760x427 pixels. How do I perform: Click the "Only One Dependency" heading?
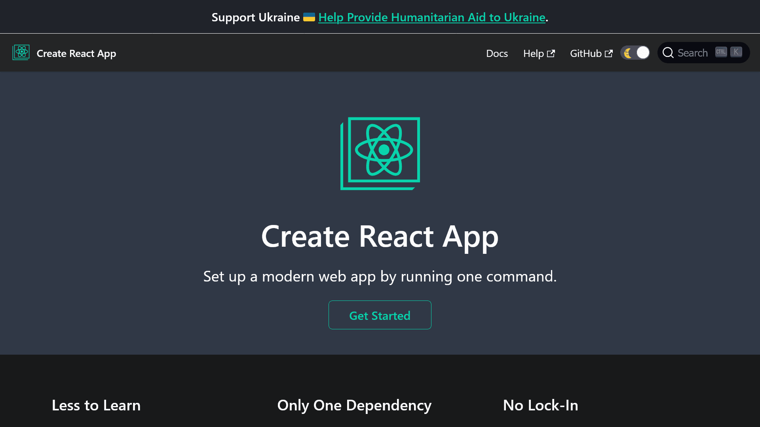[x=354, y=406]
